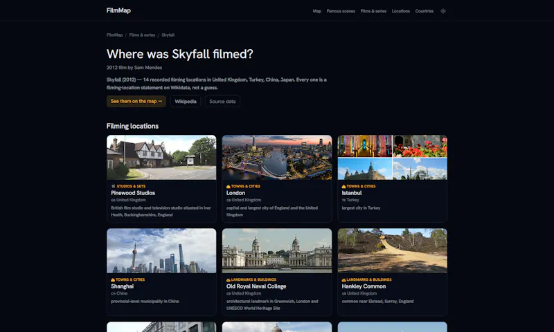
Task: Click the Skyfall breadcrumb item
Action: [x=168, y=35]
